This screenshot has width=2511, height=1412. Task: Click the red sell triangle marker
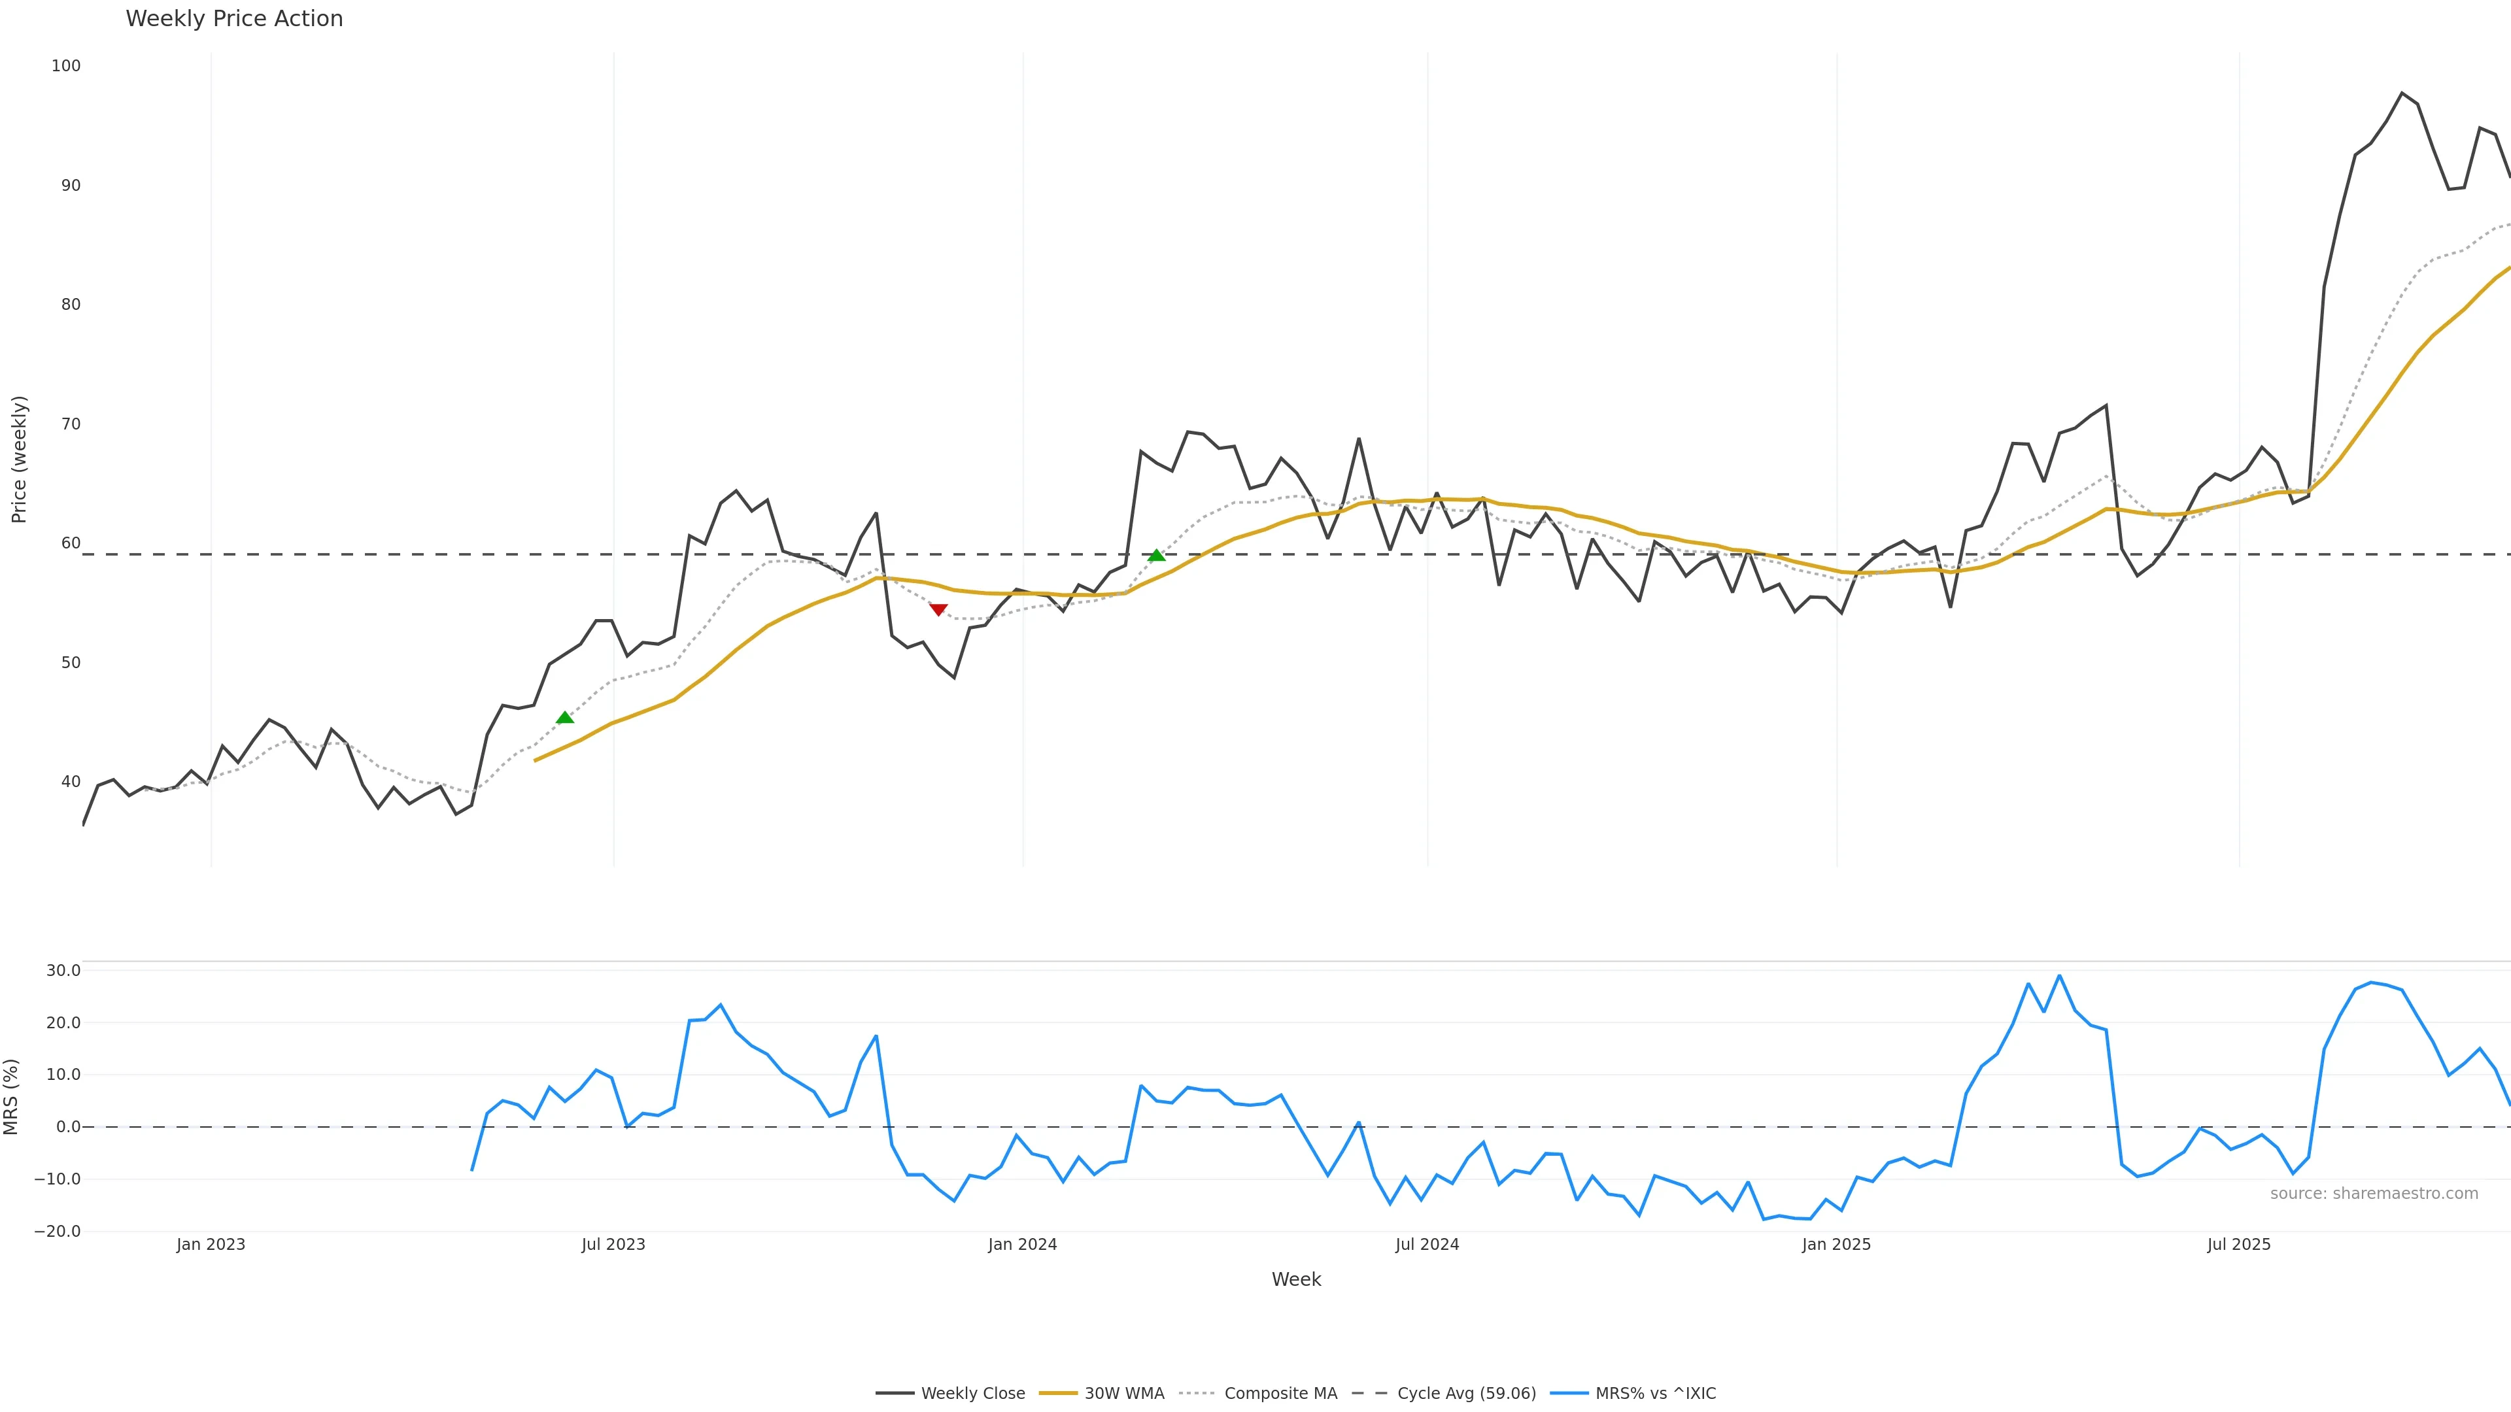point(938,610)
